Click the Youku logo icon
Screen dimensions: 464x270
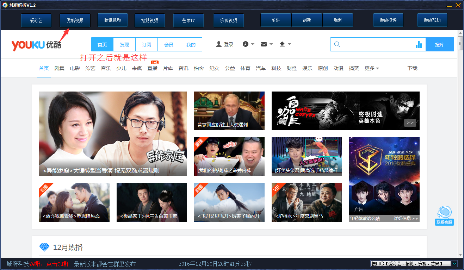(x=36, y=45)
